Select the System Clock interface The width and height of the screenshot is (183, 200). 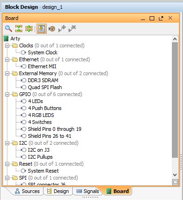(43, 52)
